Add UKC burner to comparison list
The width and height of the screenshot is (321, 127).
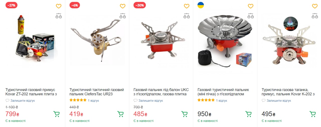(x=187, y=16)
